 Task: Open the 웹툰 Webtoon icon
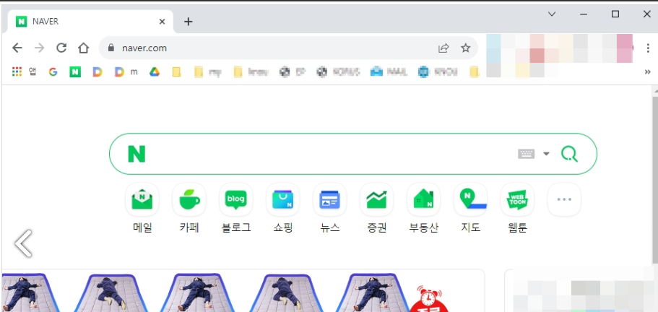[517, 199]
